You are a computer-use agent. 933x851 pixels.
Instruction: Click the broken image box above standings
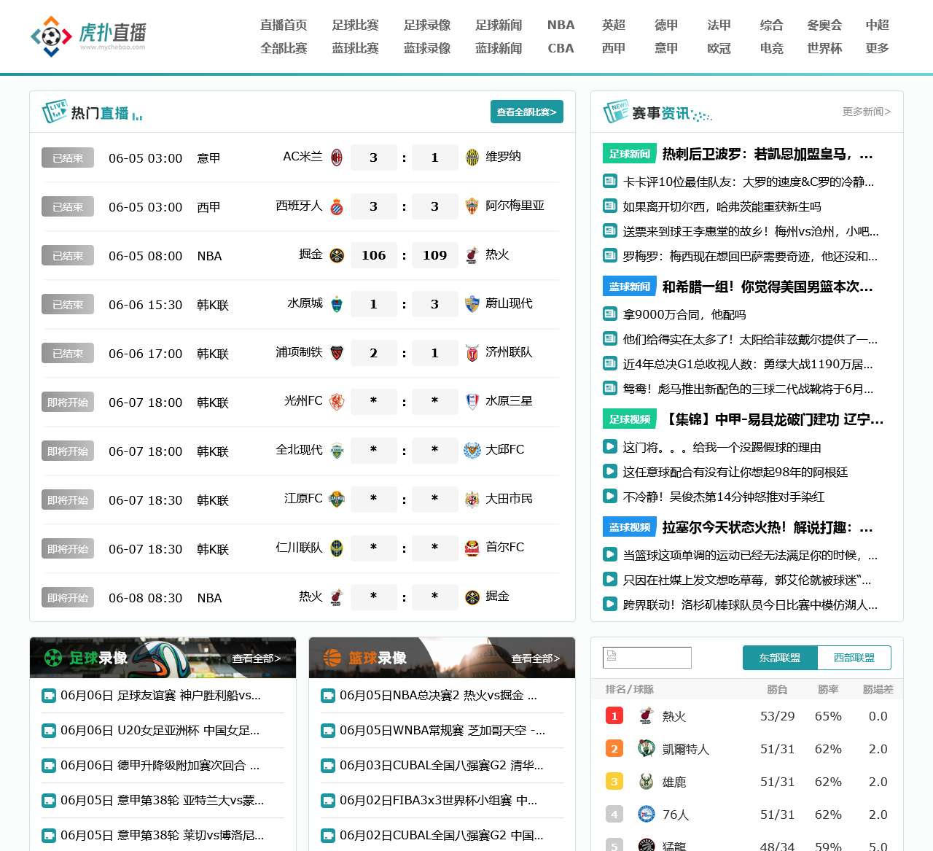[x=647, y=658]
